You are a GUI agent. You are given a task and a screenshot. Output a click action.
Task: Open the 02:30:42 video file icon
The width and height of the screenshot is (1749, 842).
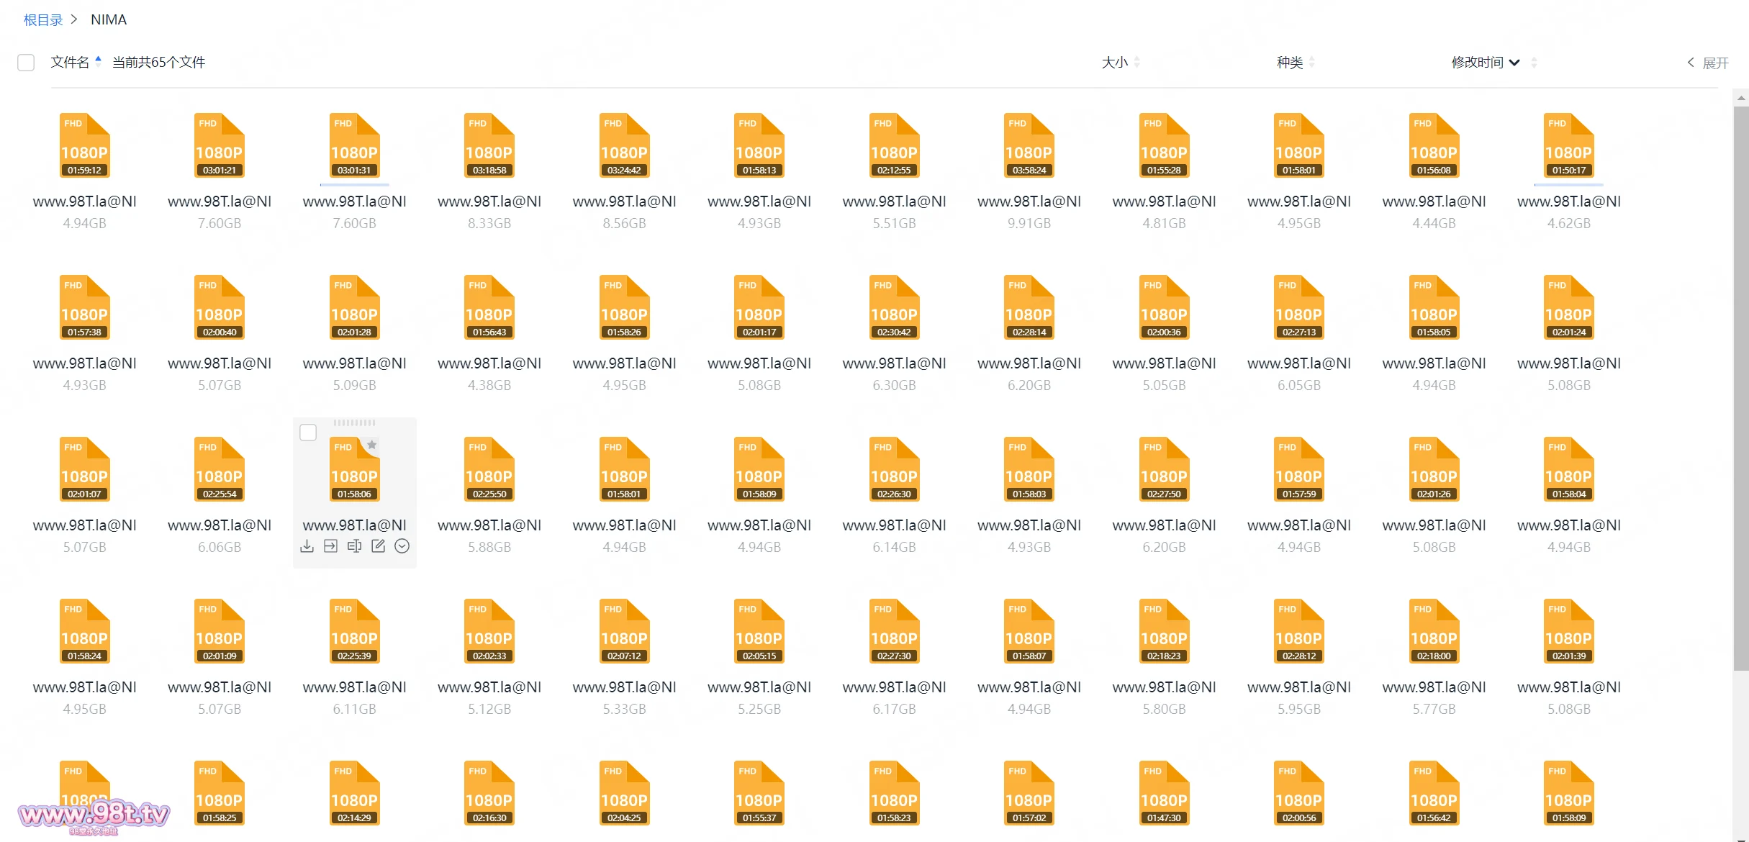(x=894, y=307)
